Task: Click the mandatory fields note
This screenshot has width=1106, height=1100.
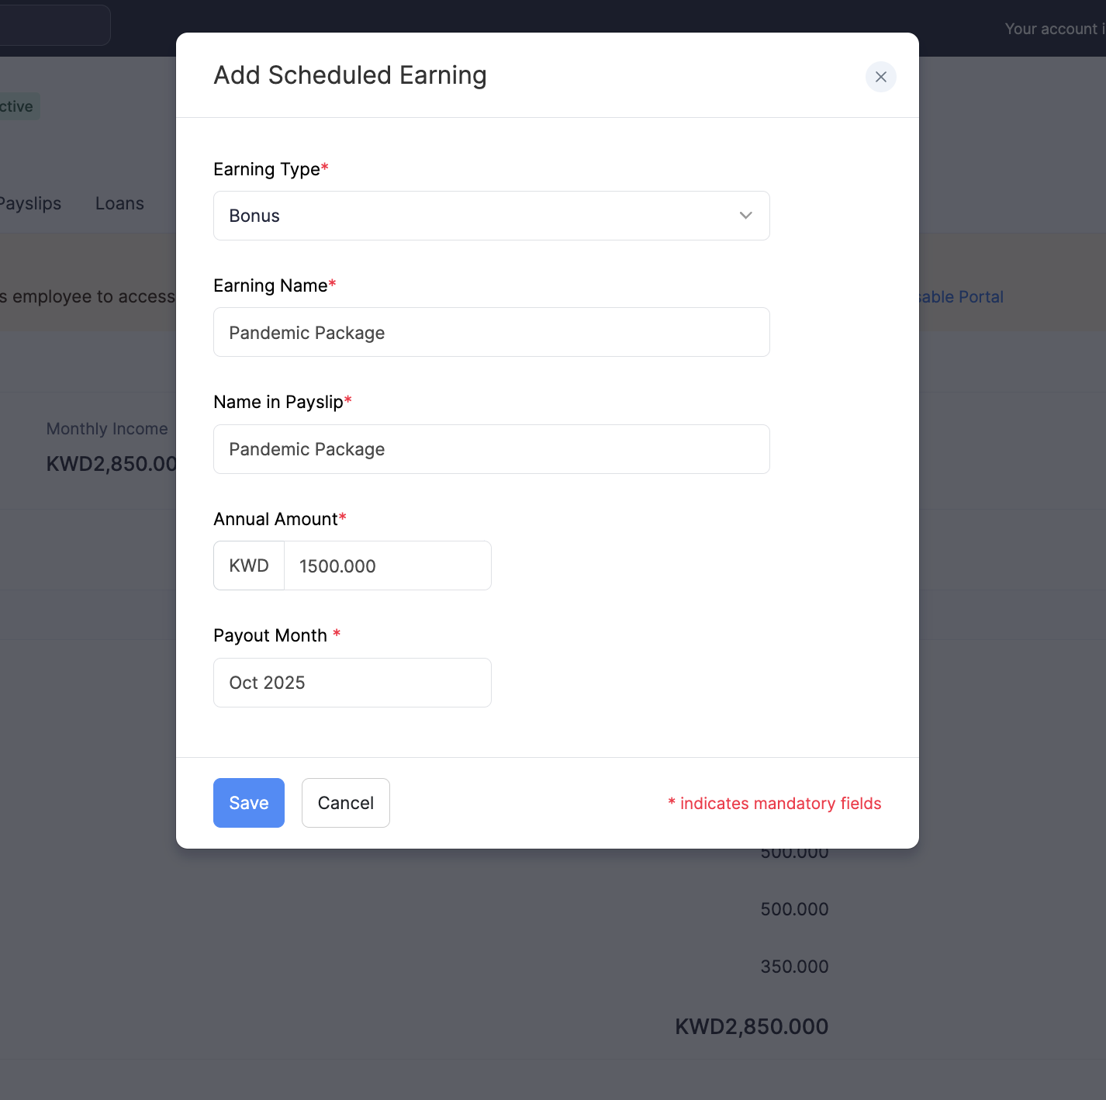Action: (774, 804)
